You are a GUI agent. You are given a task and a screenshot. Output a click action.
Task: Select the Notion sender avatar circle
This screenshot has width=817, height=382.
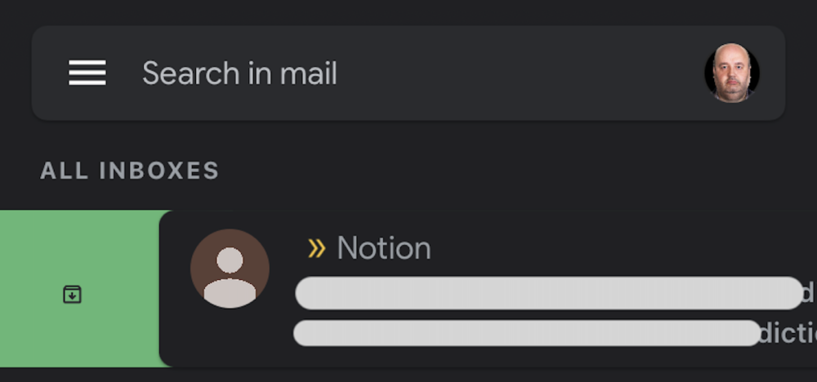point(230,269)
